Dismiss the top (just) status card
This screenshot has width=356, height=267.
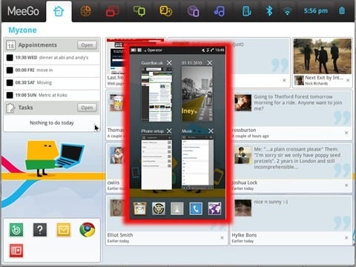click(284, 80)
